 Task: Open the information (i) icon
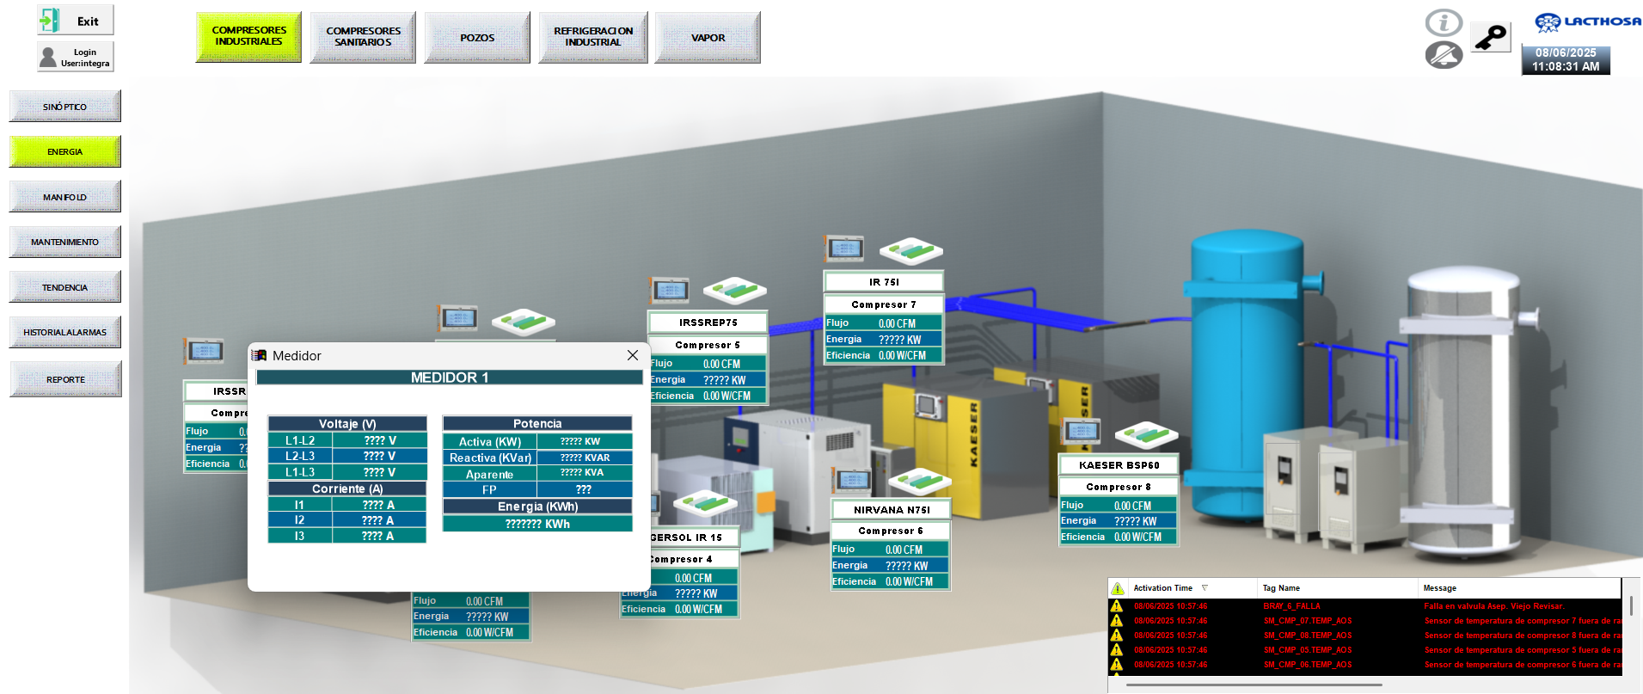(x=1444, y=22)
